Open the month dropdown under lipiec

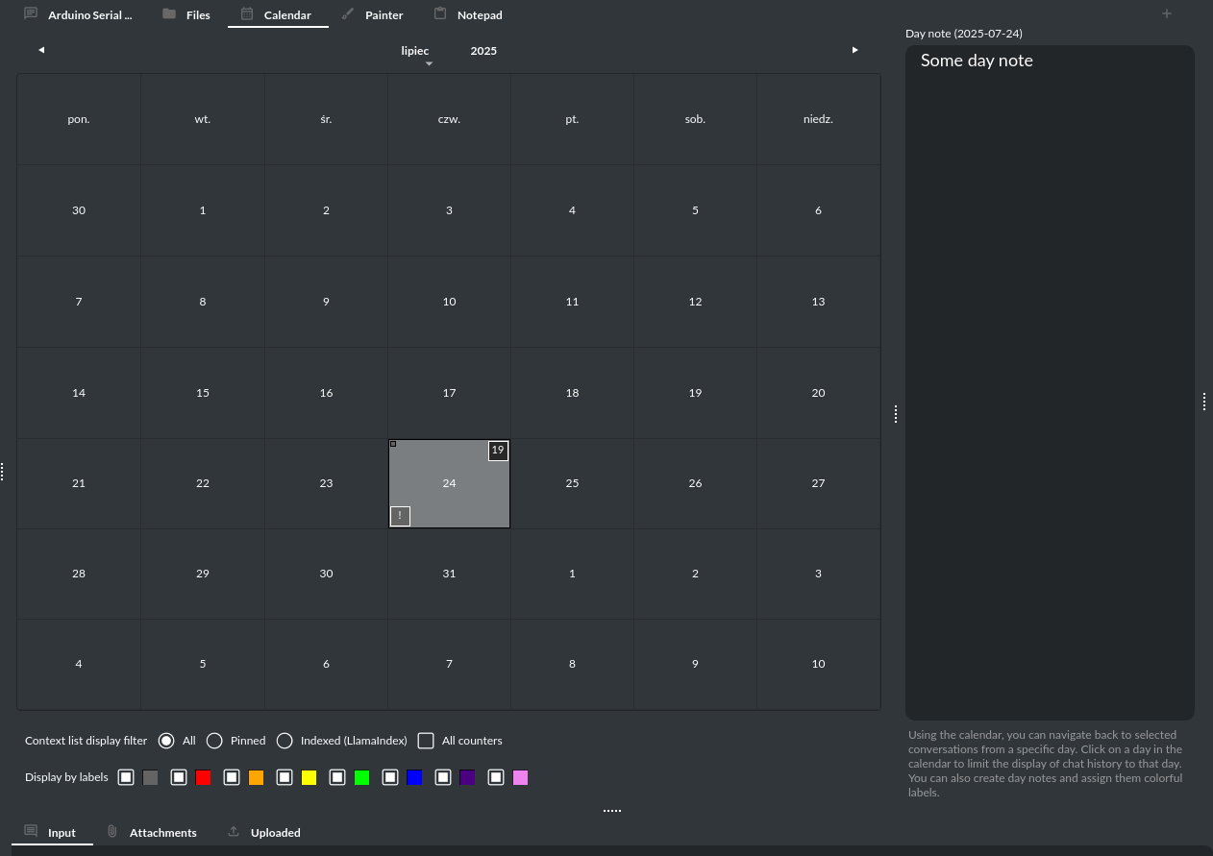pyautogui.click(x=429, y=63)
